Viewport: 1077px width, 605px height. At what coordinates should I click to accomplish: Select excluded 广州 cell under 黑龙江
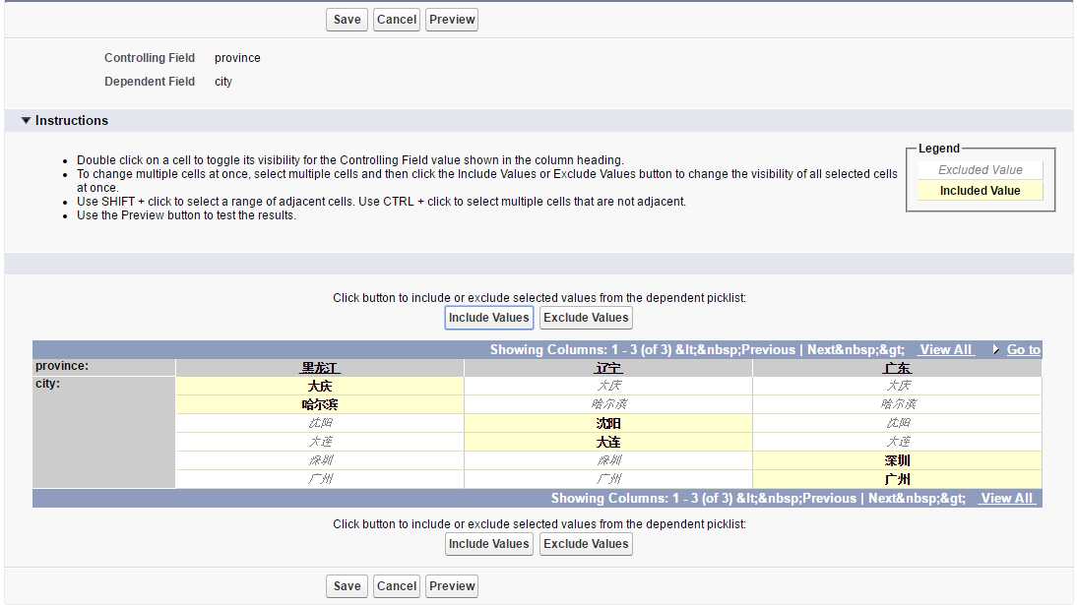coord(320,479)
